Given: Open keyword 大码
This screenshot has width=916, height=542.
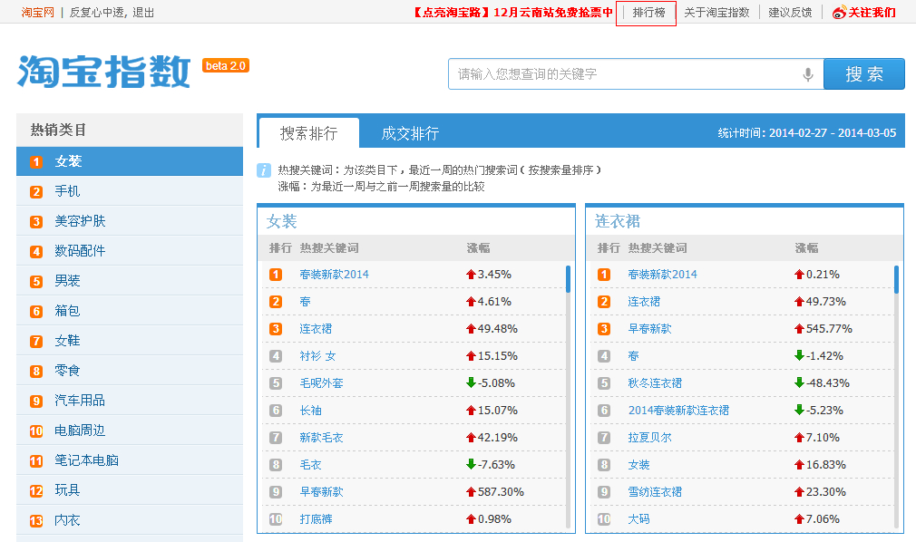Looking at the screenshot, I should coord(638,518).
